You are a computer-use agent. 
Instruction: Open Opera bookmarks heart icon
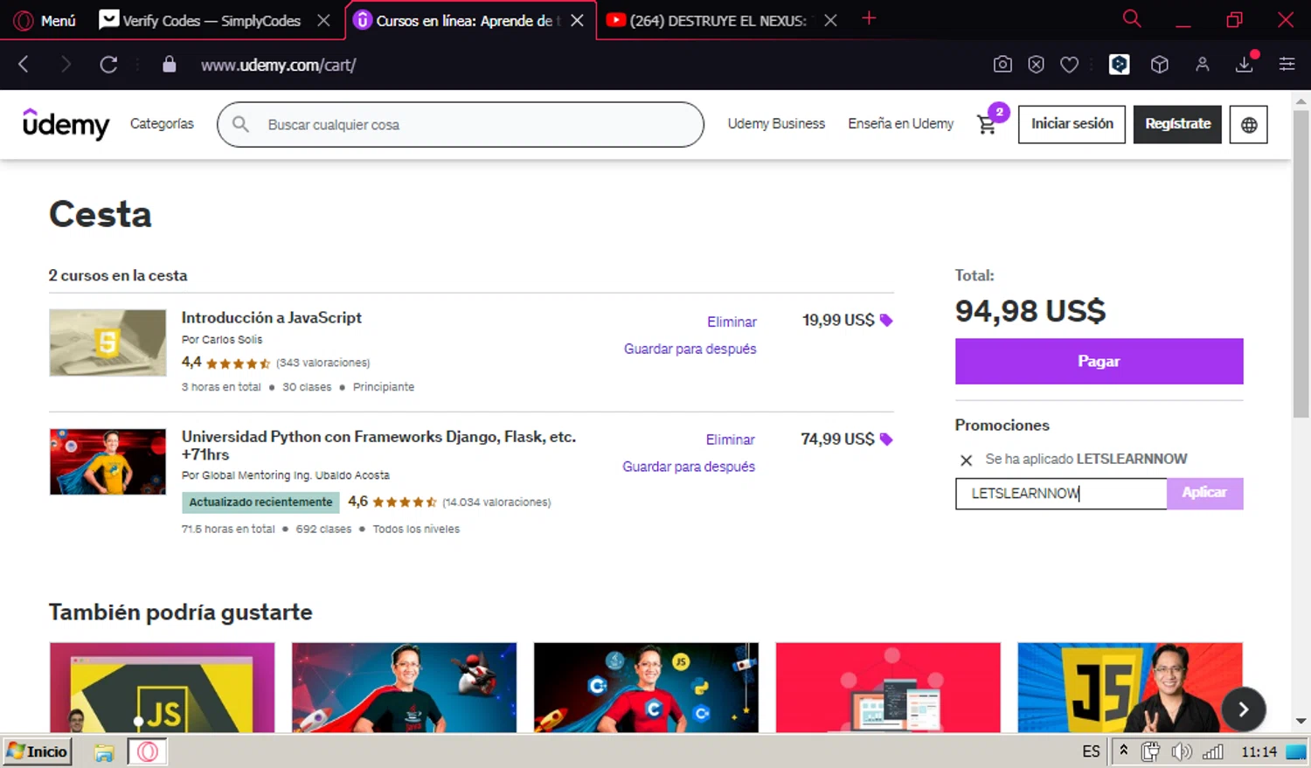pyautogui.click(x=1069, y=65)
